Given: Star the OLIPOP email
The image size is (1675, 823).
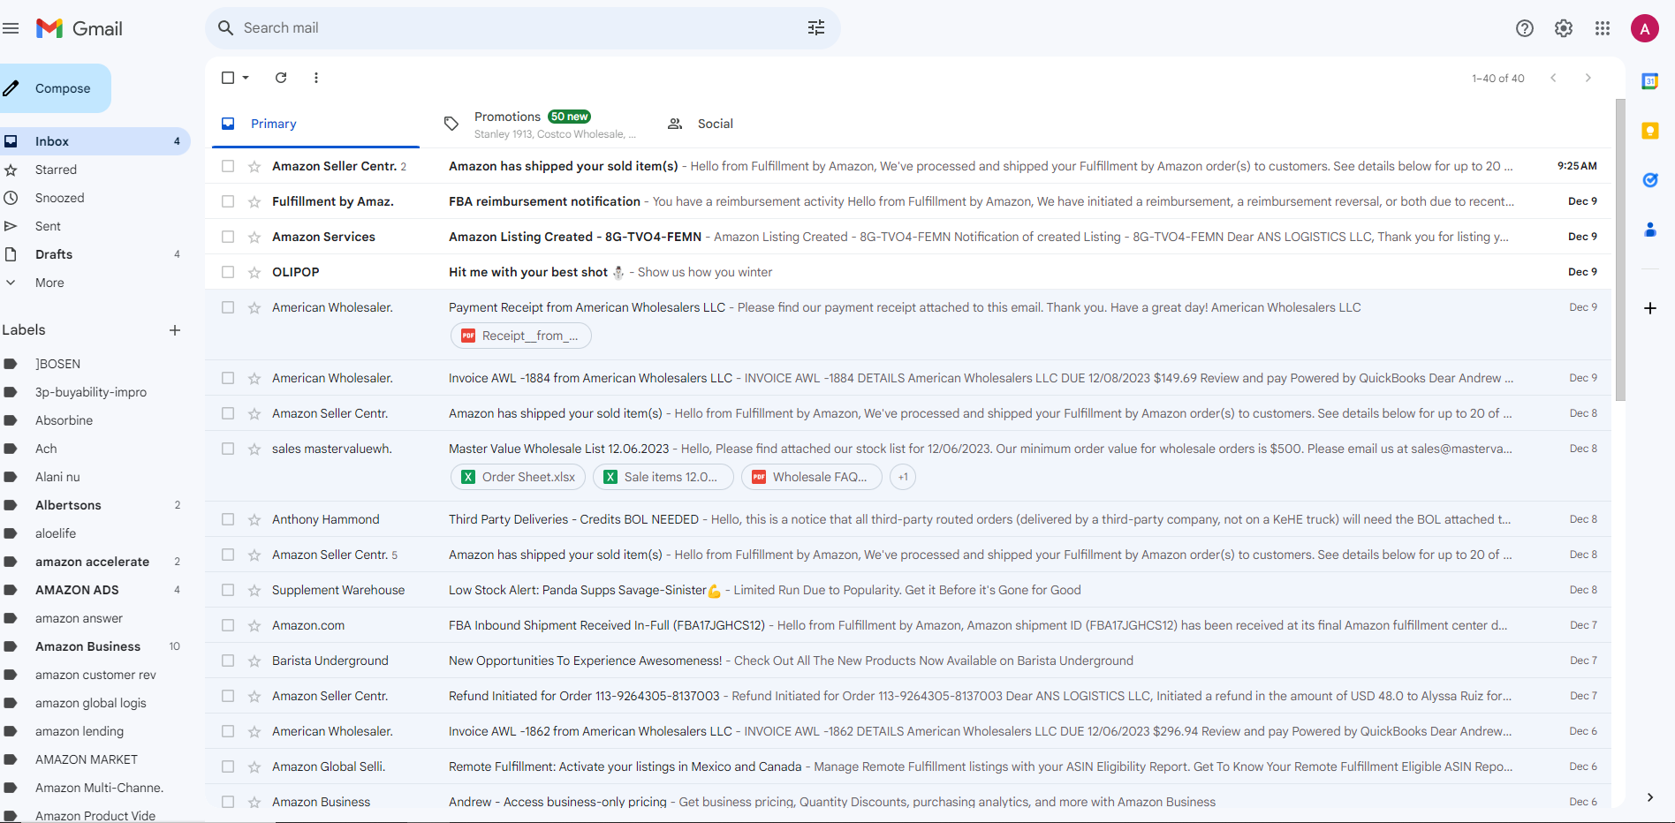Looking at the screenshot, I should [x=254, y=272].
